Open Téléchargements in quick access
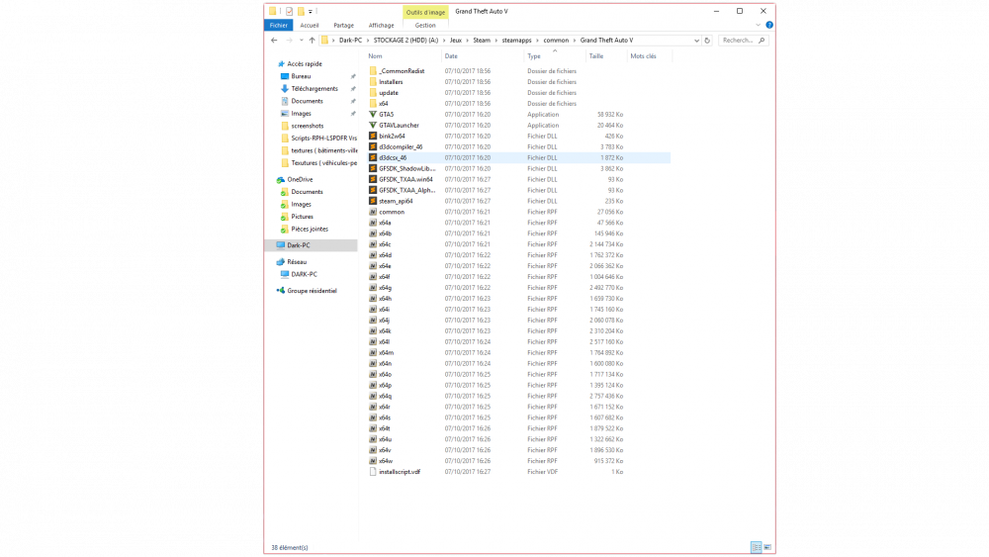The width and height of the screenshot is (989, 557). pos(315,89)
